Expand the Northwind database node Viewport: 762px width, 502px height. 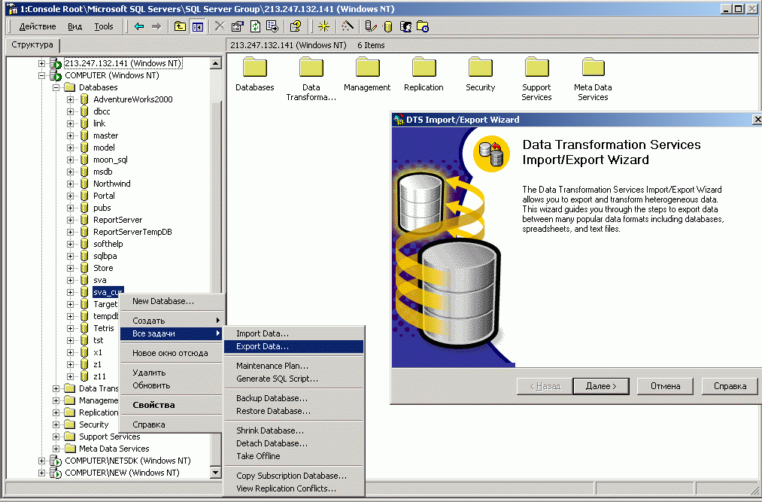click(x=71, y=184)
